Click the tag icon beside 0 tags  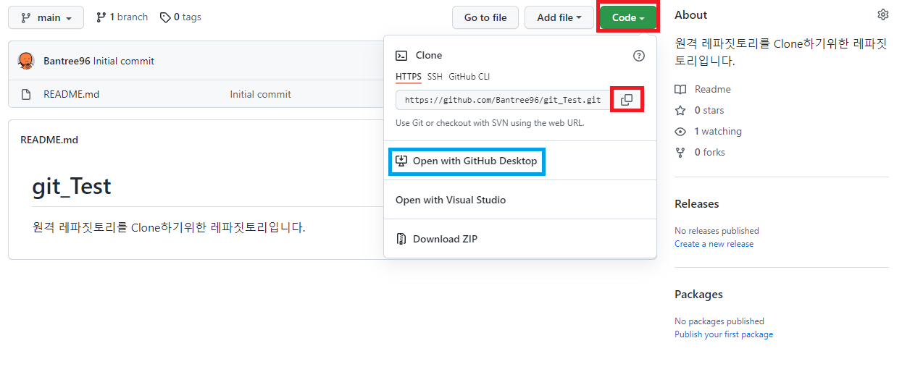click(165, 17)
